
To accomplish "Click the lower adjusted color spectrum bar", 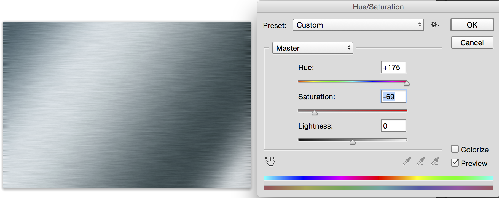I will (x=378, y=188).
